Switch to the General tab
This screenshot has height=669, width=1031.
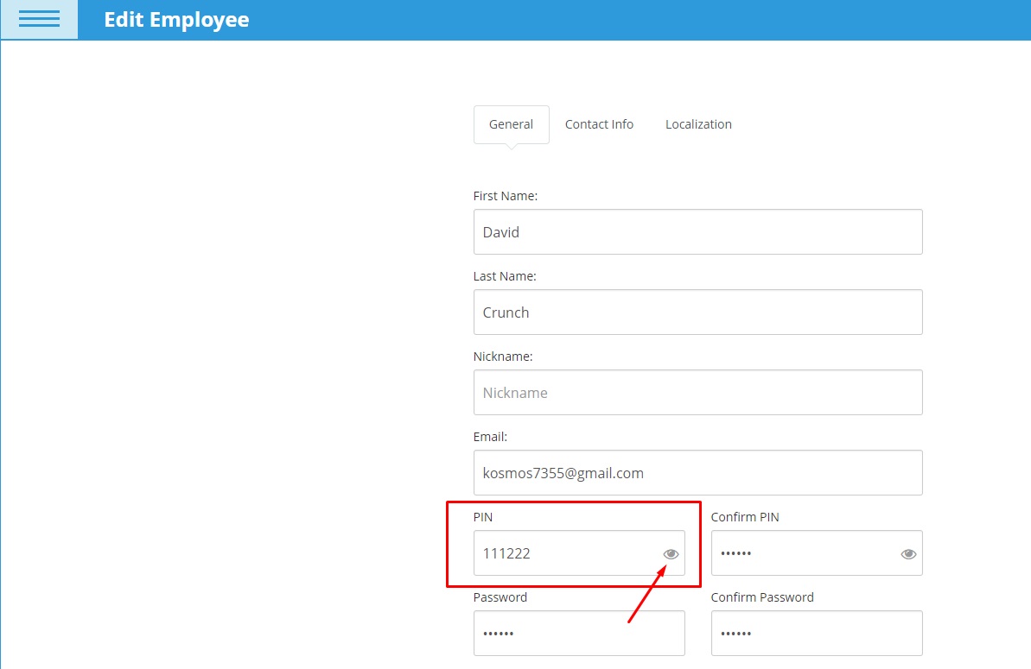coord(511,124)
